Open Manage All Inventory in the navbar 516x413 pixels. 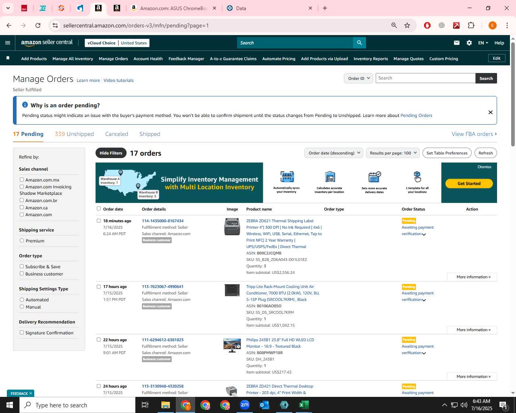73,59
